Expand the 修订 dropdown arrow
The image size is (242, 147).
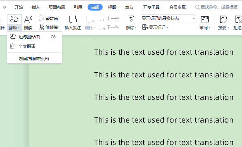(136, 27)
